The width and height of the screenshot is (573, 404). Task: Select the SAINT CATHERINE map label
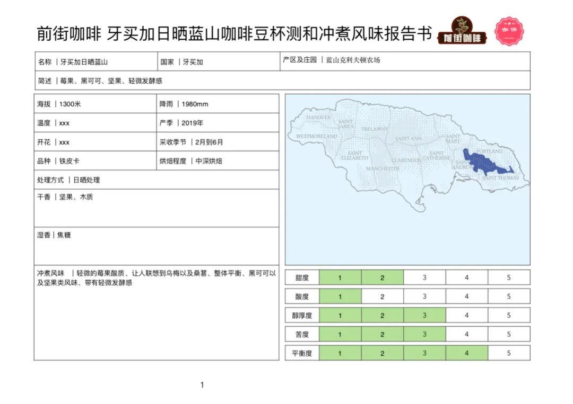[x=437, y=156]
